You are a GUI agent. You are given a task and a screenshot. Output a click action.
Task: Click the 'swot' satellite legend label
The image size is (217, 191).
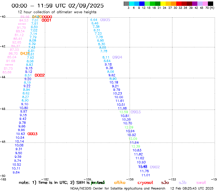point(201,183)
